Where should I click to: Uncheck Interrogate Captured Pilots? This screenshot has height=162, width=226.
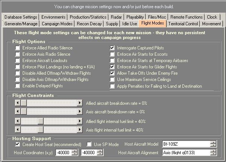(x=112, y=48)
